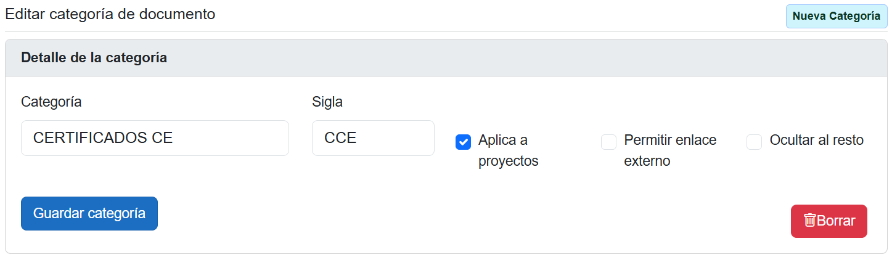Click the 'Editar categoría de documento' page title

(x=110, y=14)
